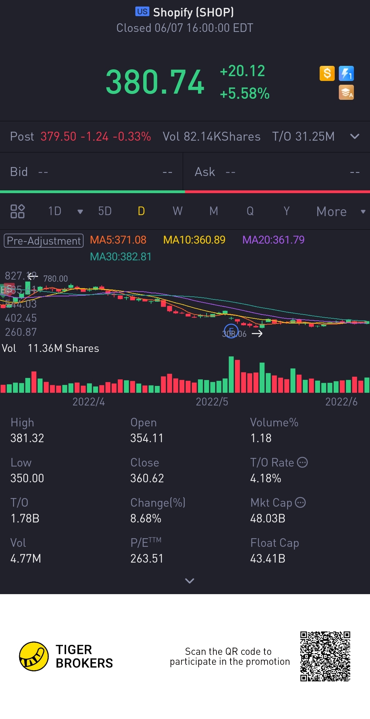The width and height of the screenshot is (370, 719).
Task: Tap the Ask quote row
Action: [277, 172]
